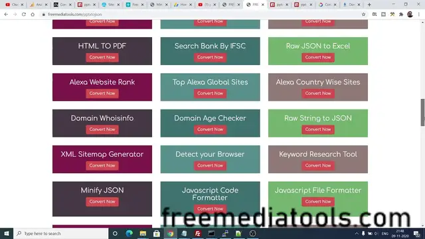Click the address bar showing freemediatools.com/pptxtojson
This screenshot has height=239, width=425.
[x=201, y=15]
